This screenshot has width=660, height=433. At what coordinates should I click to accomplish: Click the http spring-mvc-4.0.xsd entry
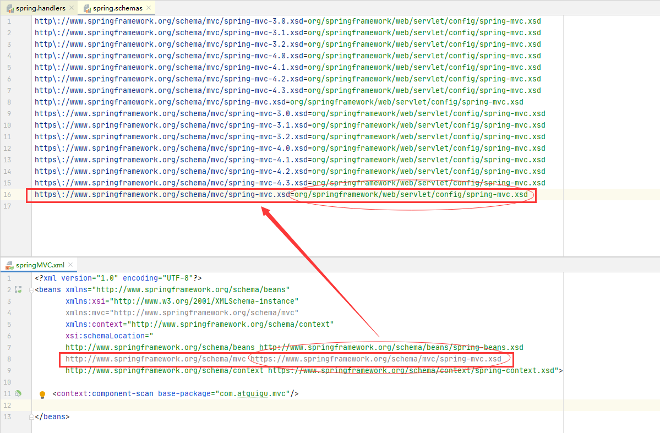click(288, 56)
